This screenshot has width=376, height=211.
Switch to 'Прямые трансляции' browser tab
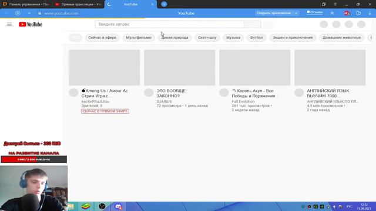coord(78,4)
